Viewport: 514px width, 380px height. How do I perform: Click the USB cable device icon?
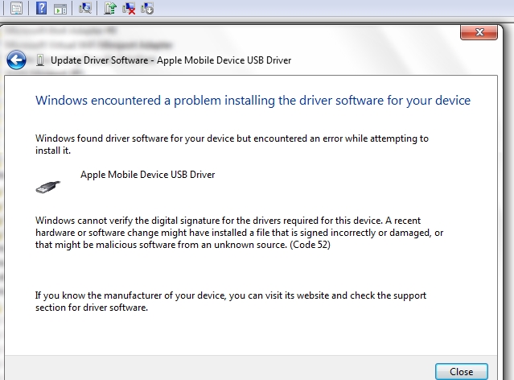pyautogui.click(x=47, y=187)
